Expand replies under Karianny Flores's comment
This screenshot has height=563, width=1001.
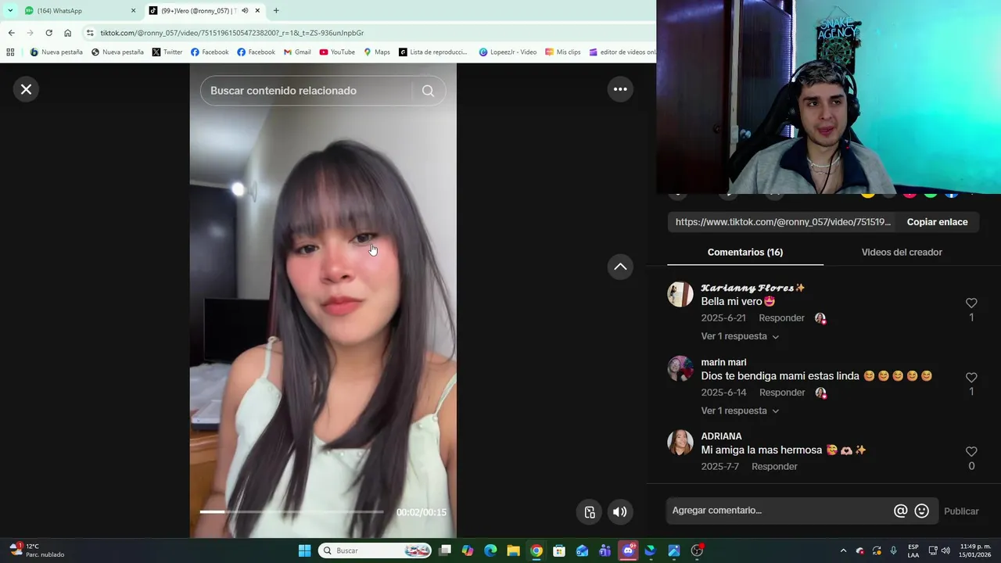(x=740, y=336)
